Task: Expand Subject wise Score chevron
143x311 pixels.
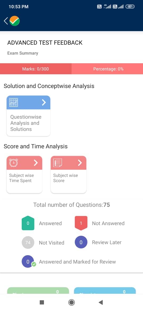Action: (80, 163)
